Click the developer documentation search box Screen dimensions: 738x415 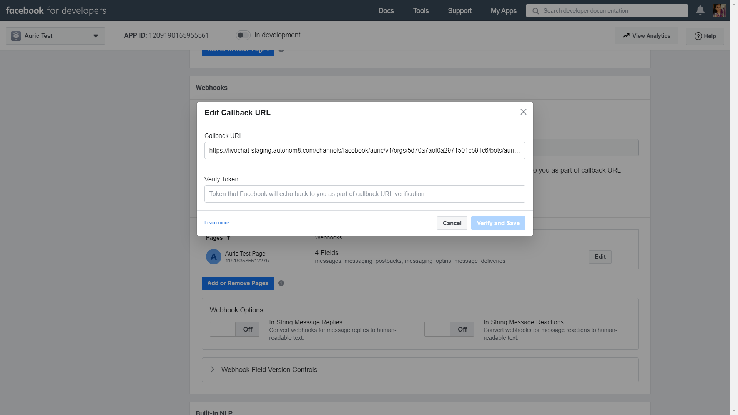pyautogui.click(x=607, y=11)
